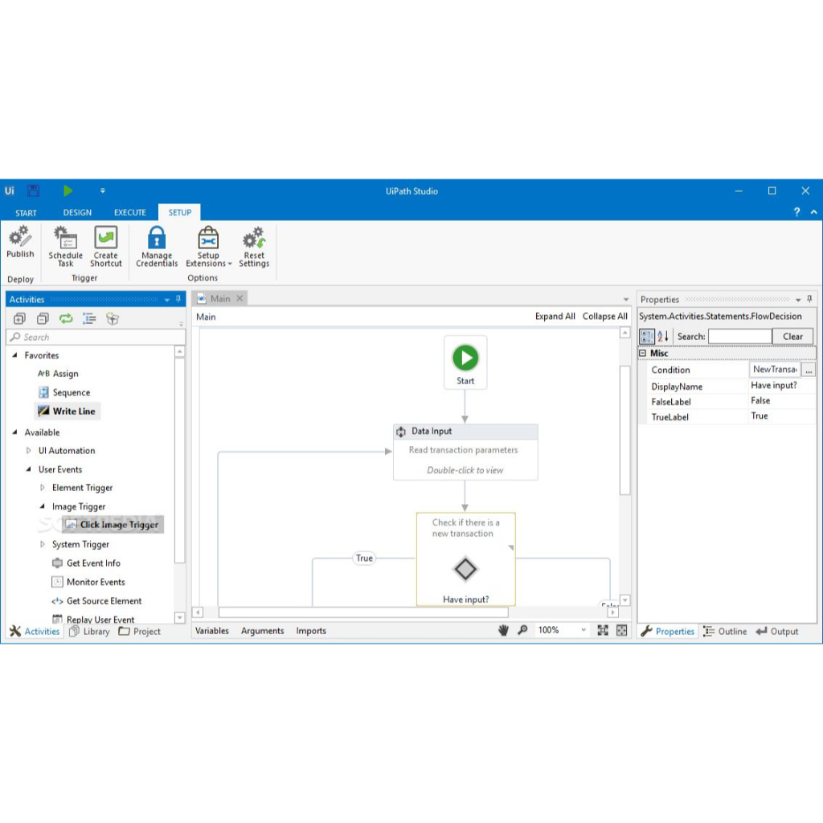Click the magnifier zoom icon

(x=522, y=630)
